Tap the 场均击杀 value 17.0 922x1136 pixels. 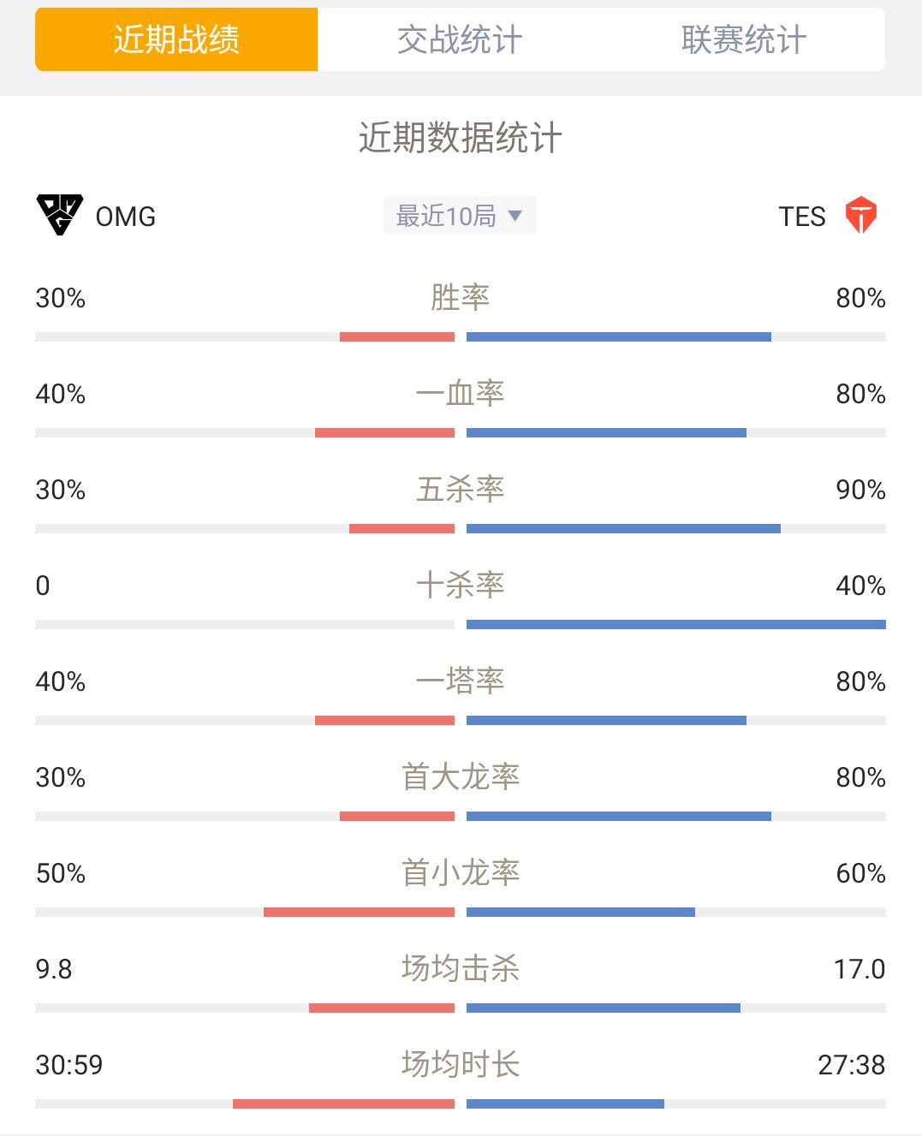pos(860,969)
